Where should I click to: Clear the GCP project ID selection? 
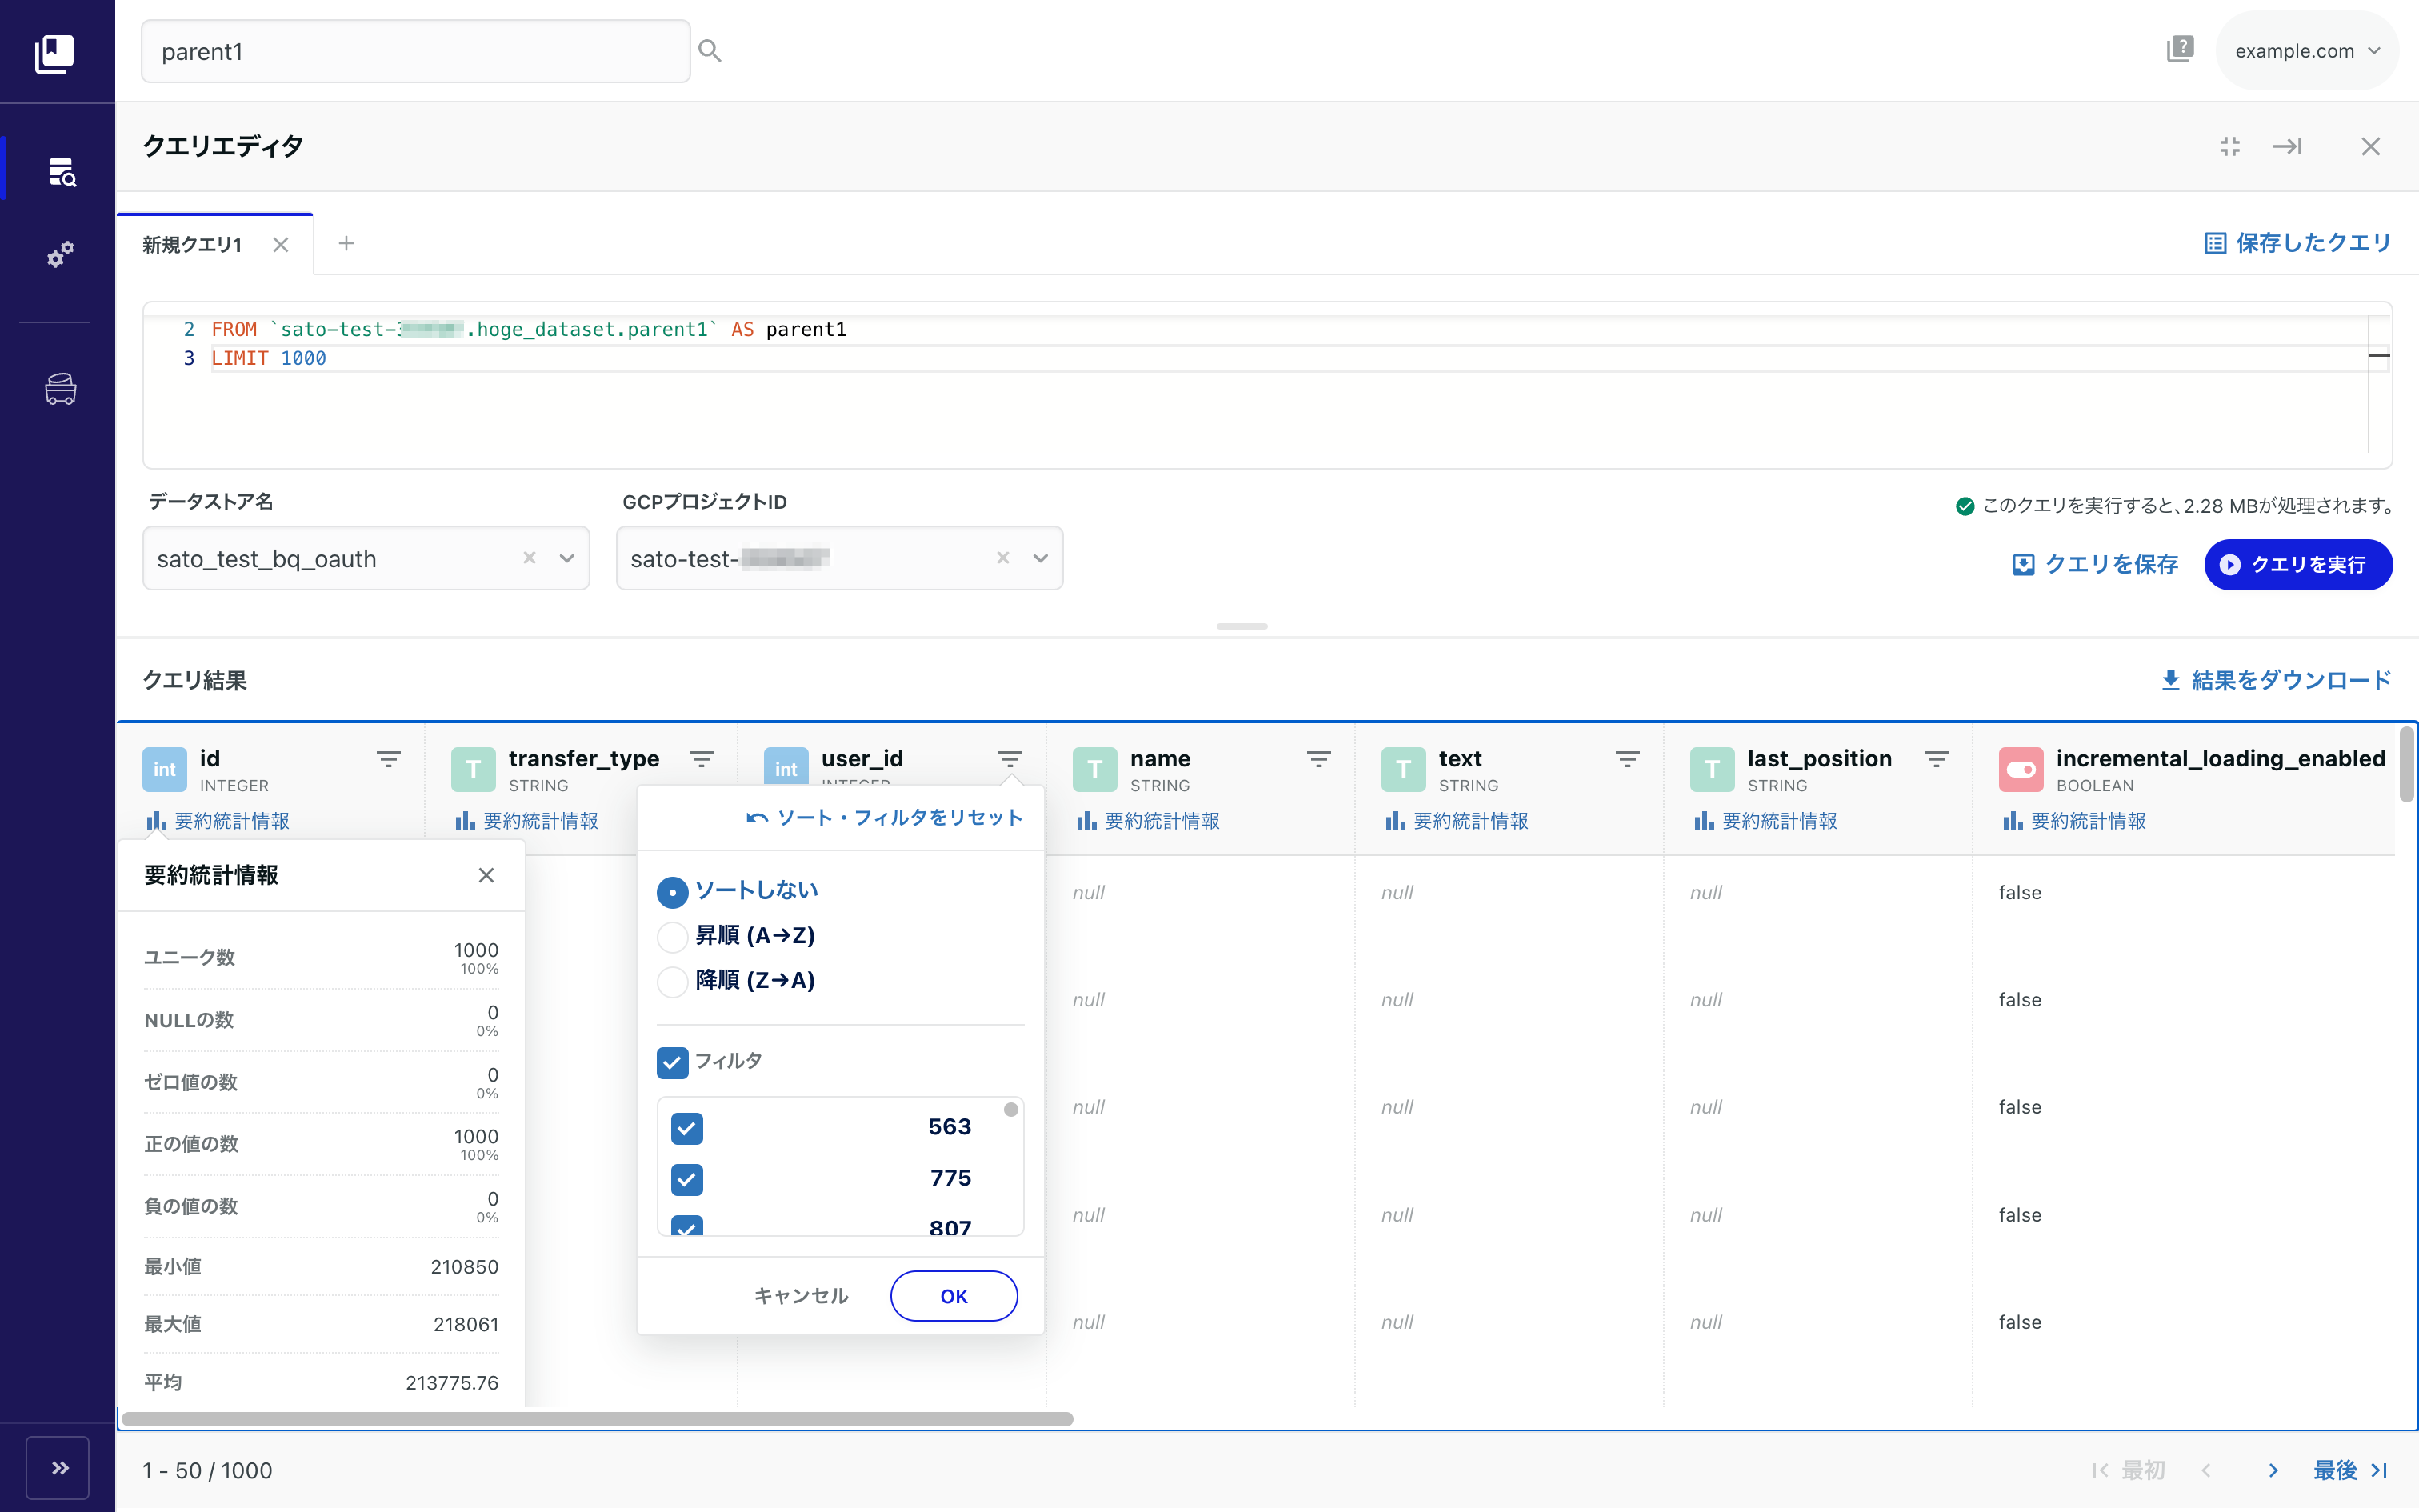click(x=1002, y=558)
